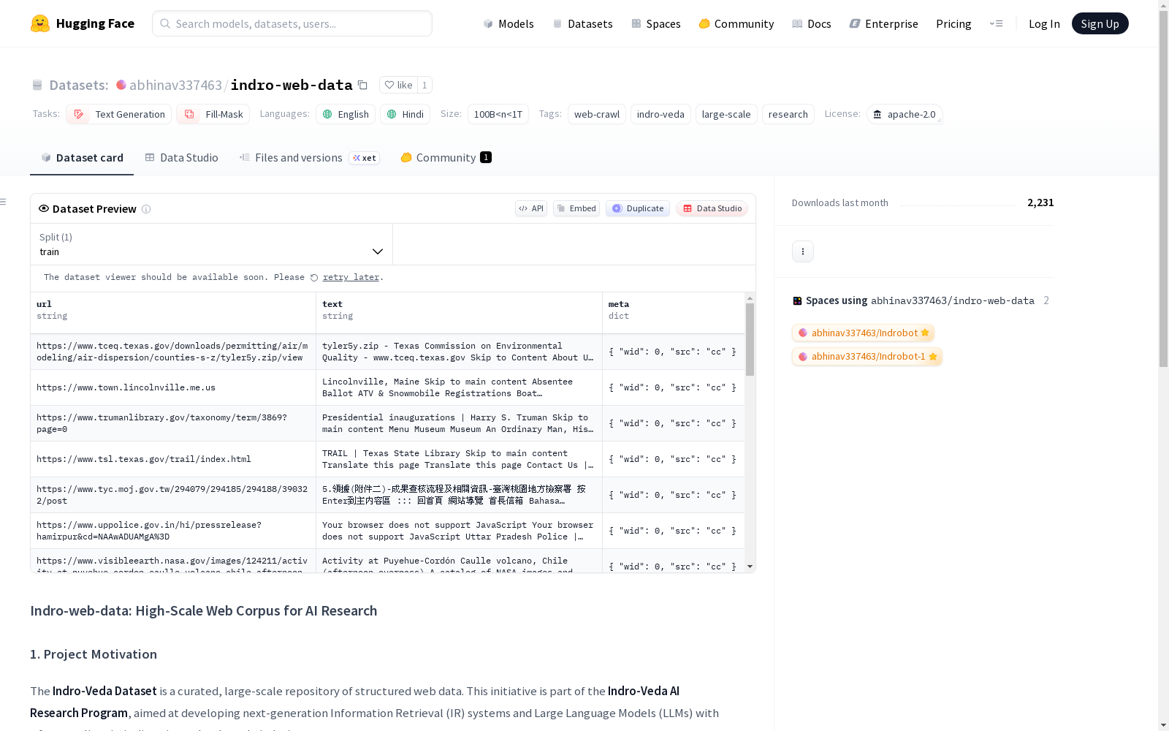
Task: Click the Embed button
Action: 576,208
